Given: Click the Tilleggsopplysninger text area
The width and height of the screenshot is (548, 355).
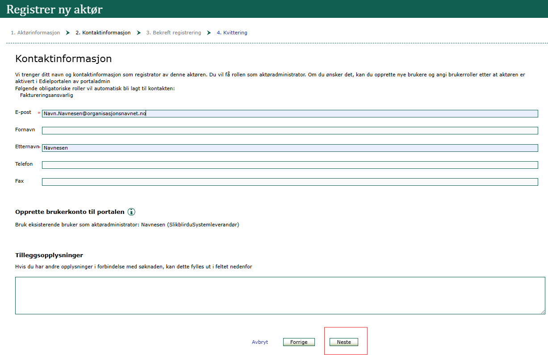Looking at the screenshot, I should click(x=280, y=296).
